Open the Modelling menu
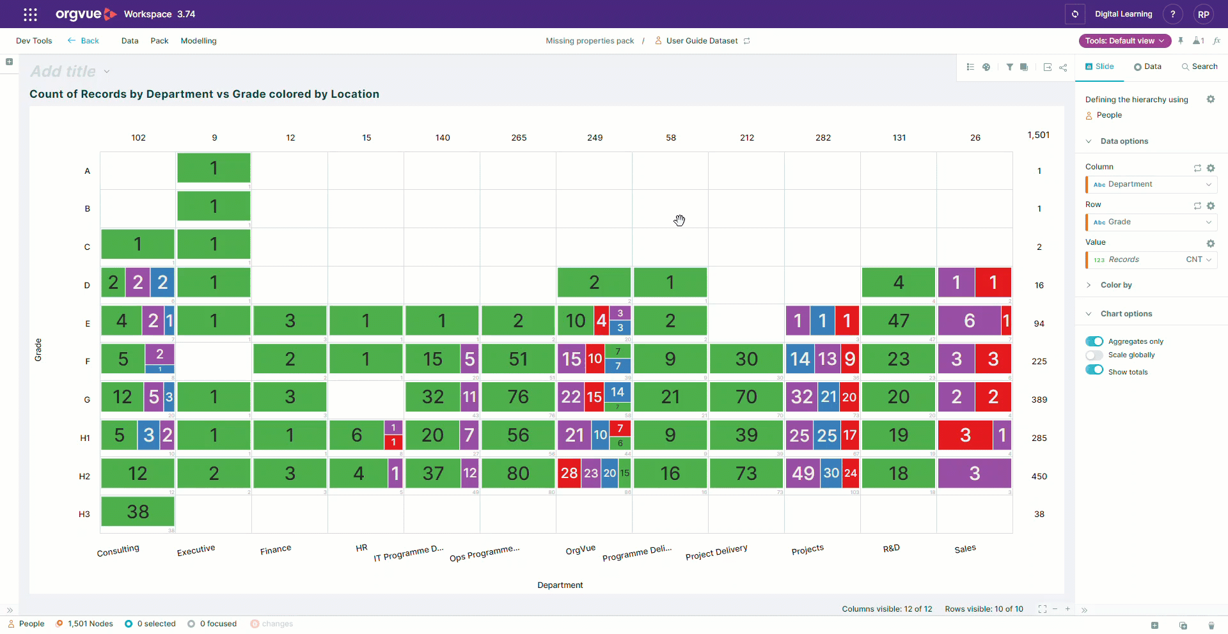 point(198,41)
